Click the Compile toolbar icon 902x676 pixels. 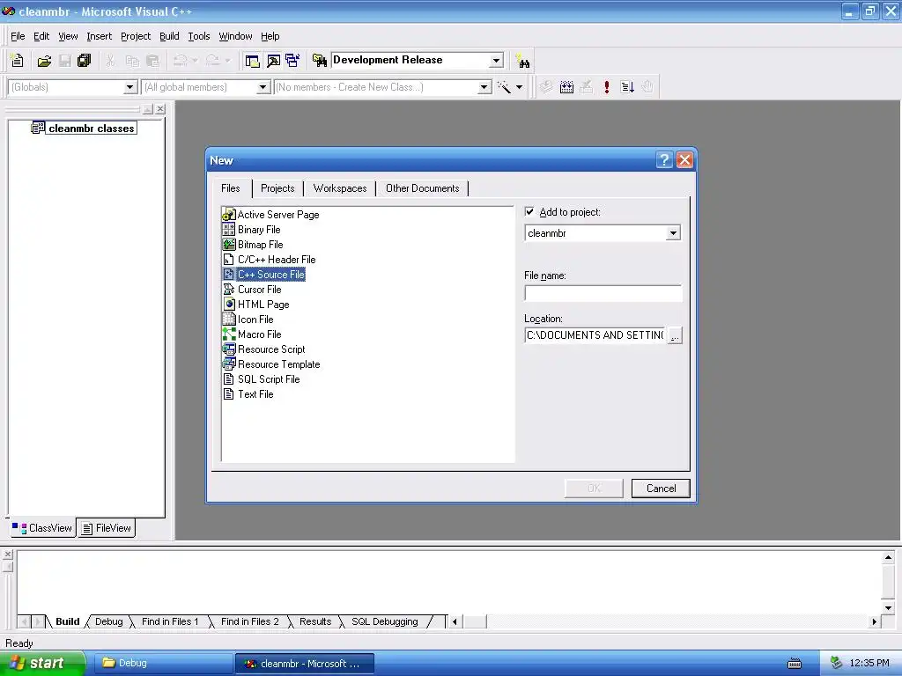coord(546,87)
